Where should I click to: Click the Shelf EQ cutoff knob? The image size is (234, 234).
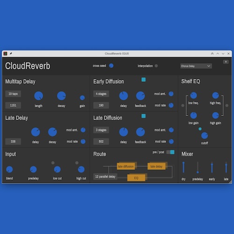pyautogui.click(x=205, y=136)
